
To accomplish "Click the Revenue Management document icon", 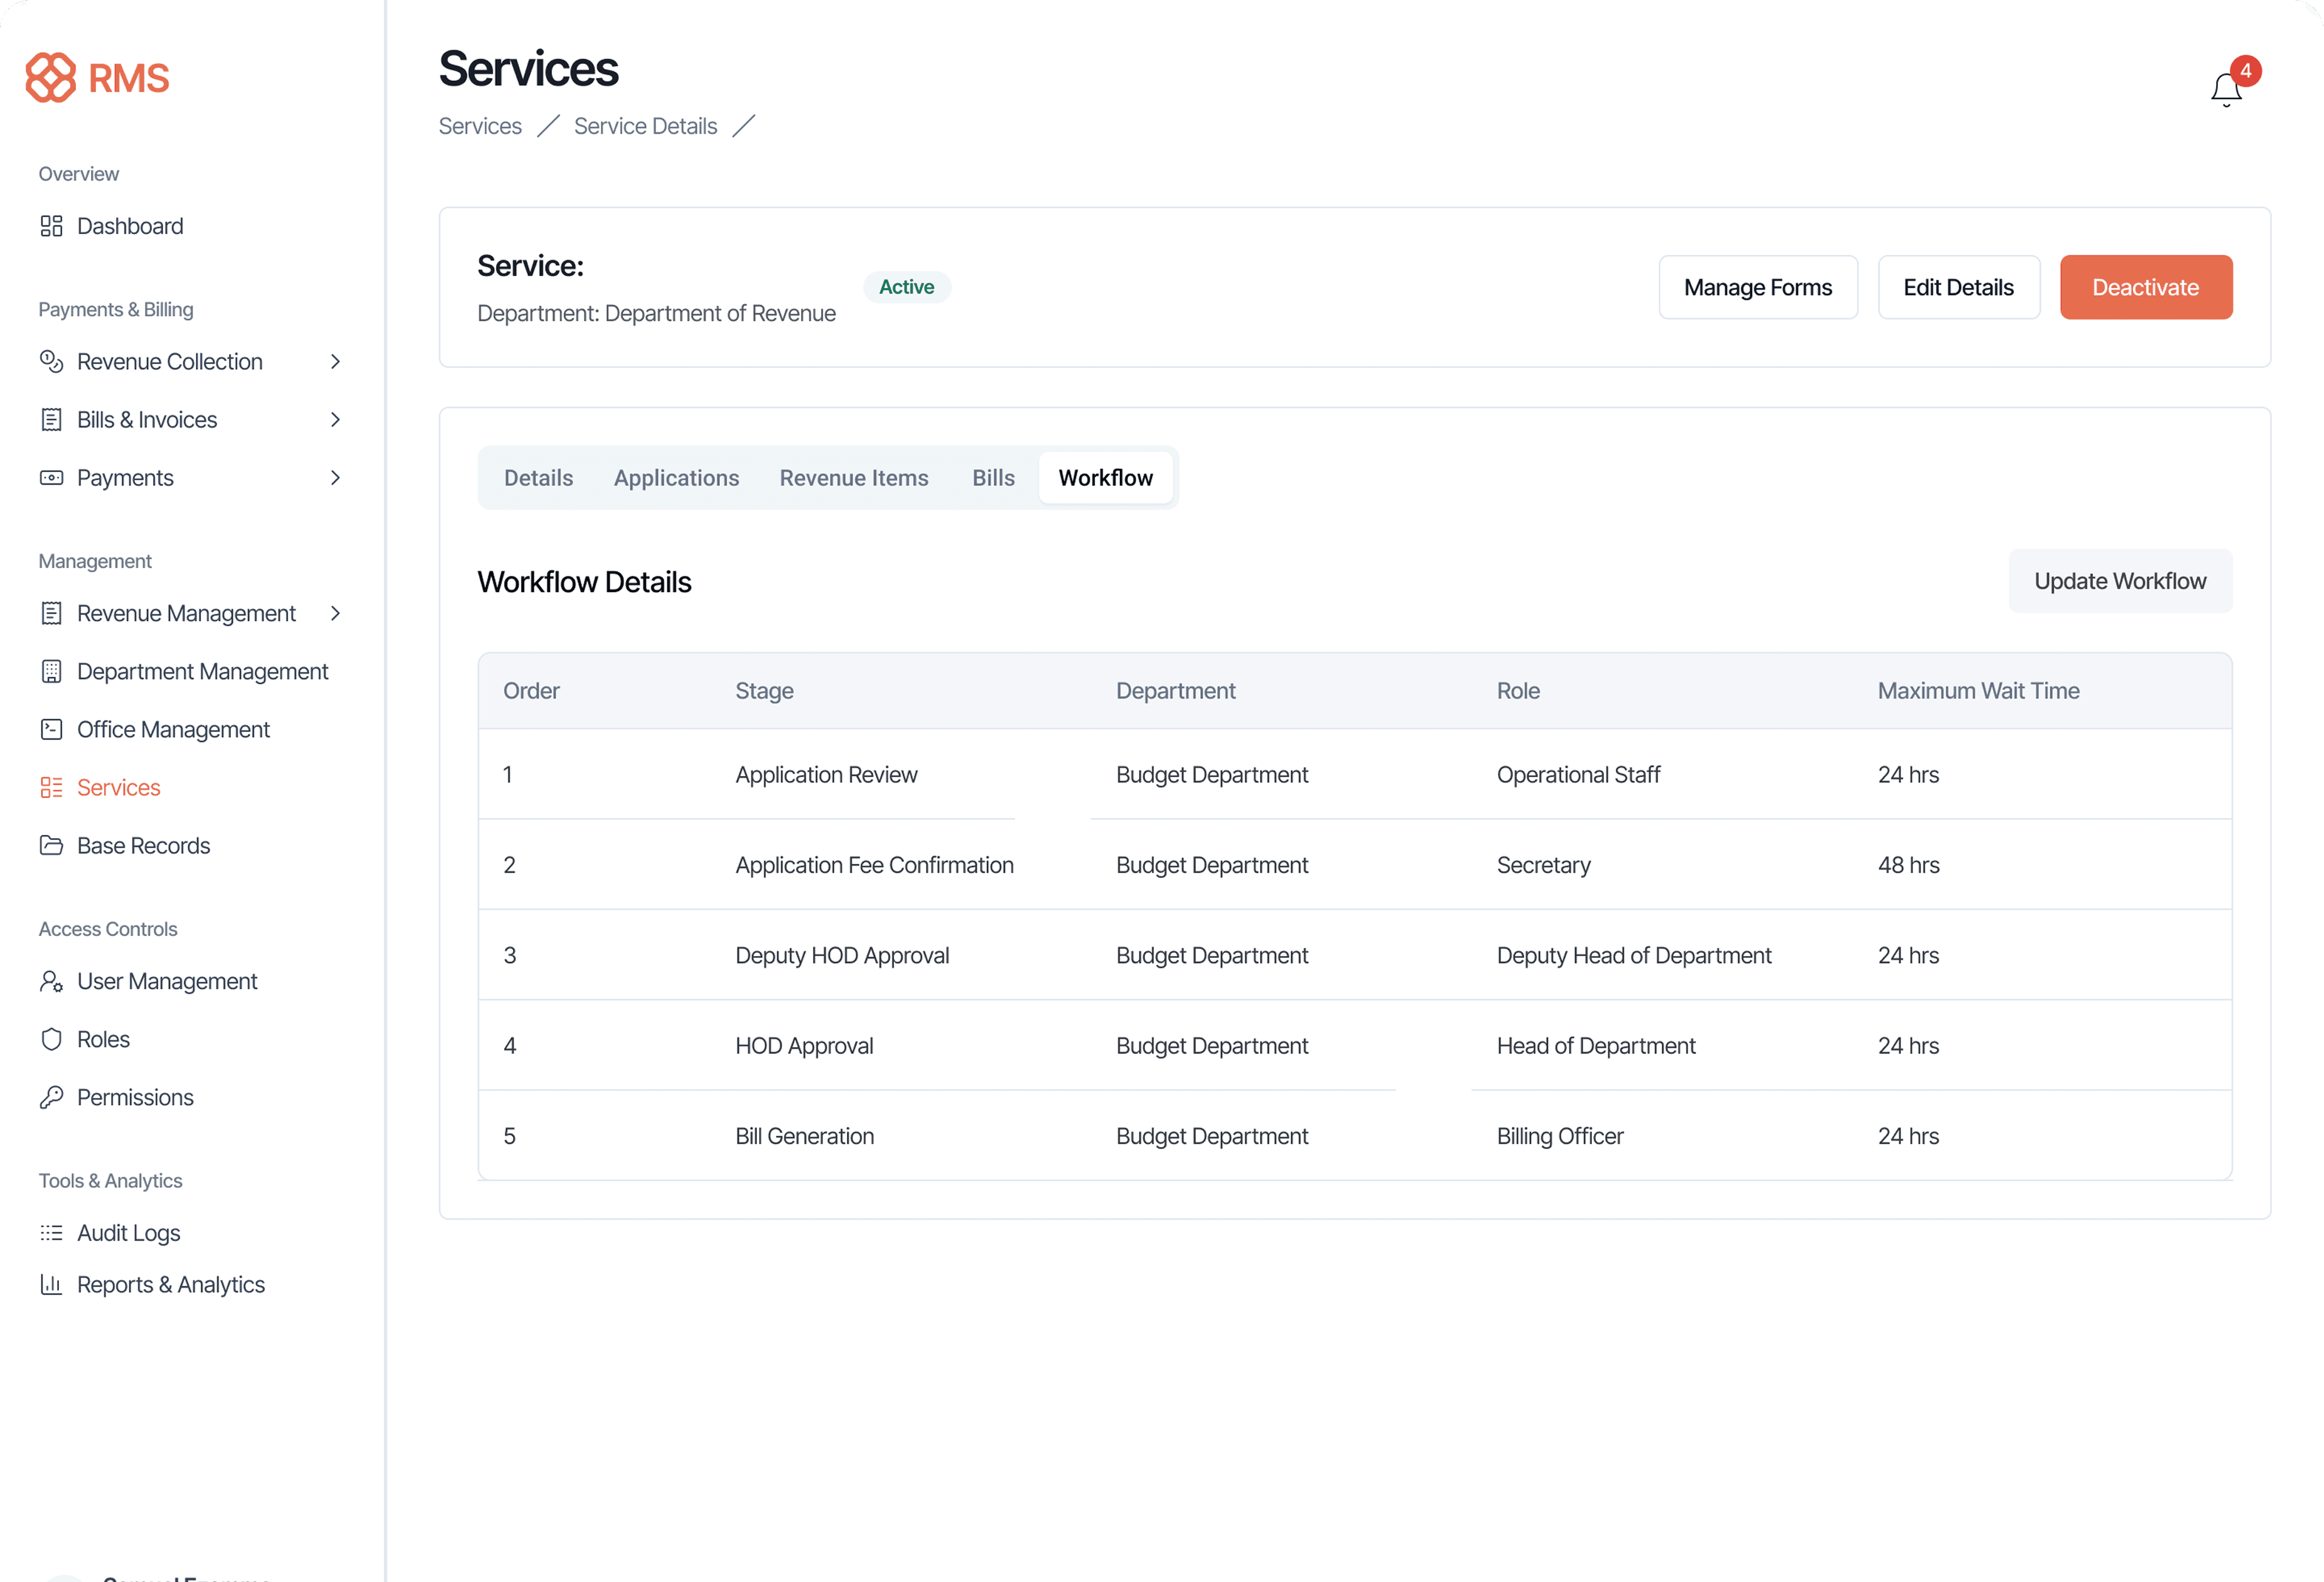I will tap(51, 614).
